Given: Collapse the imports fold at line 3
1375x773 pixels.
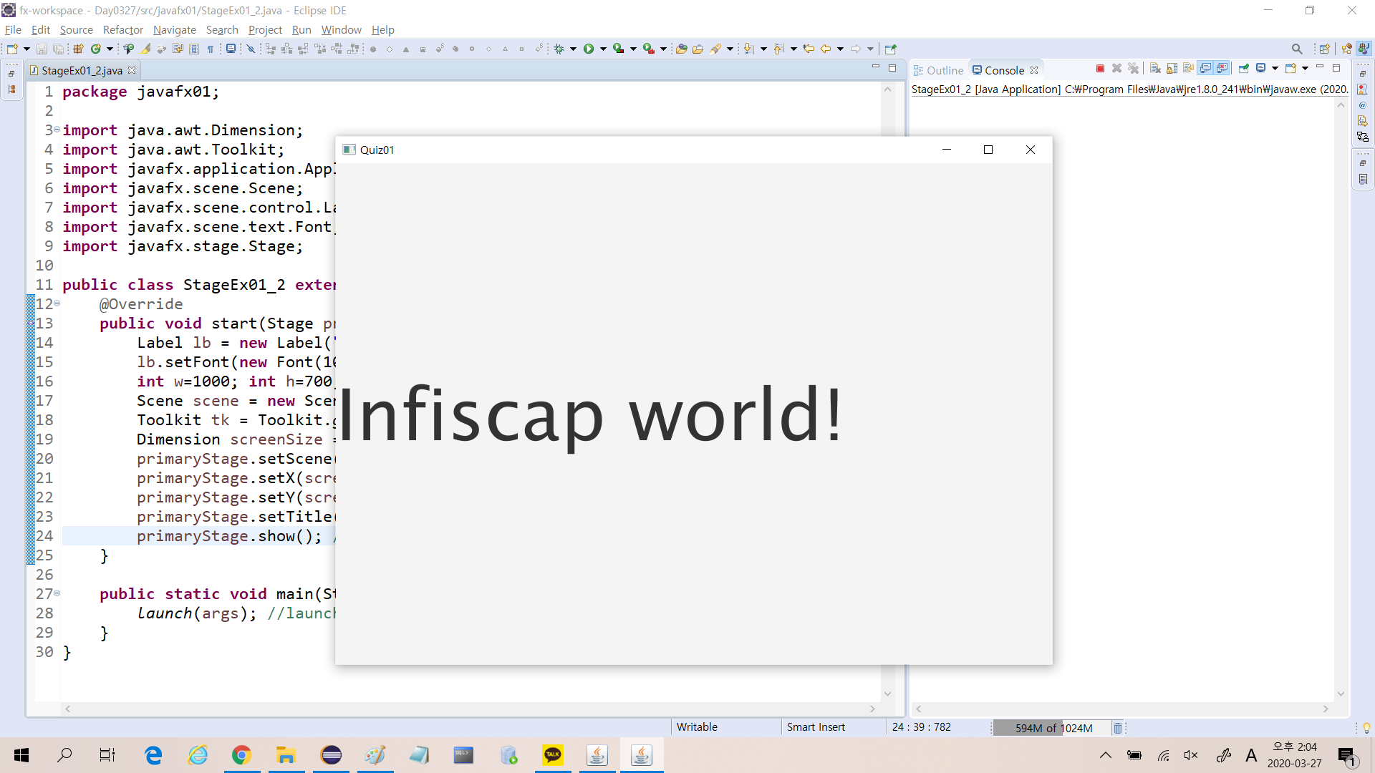Looking at the screenshot, I should (x=57, y=130).
